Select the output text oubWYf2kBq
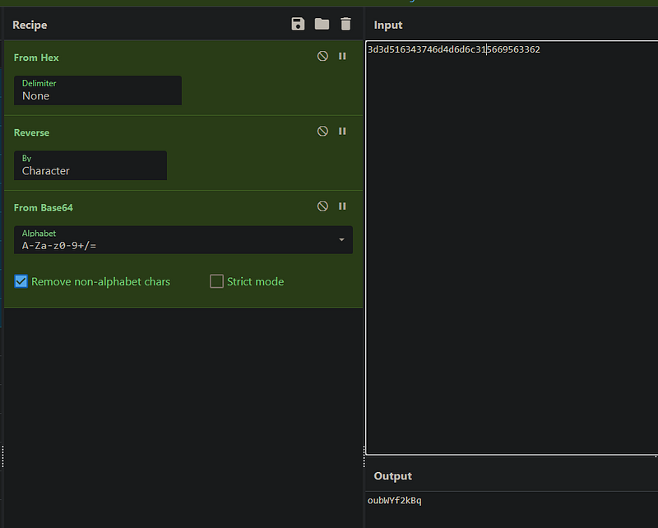Image resolution: width=658 pixels, height=528 pixels. click(x=395, y=500)
